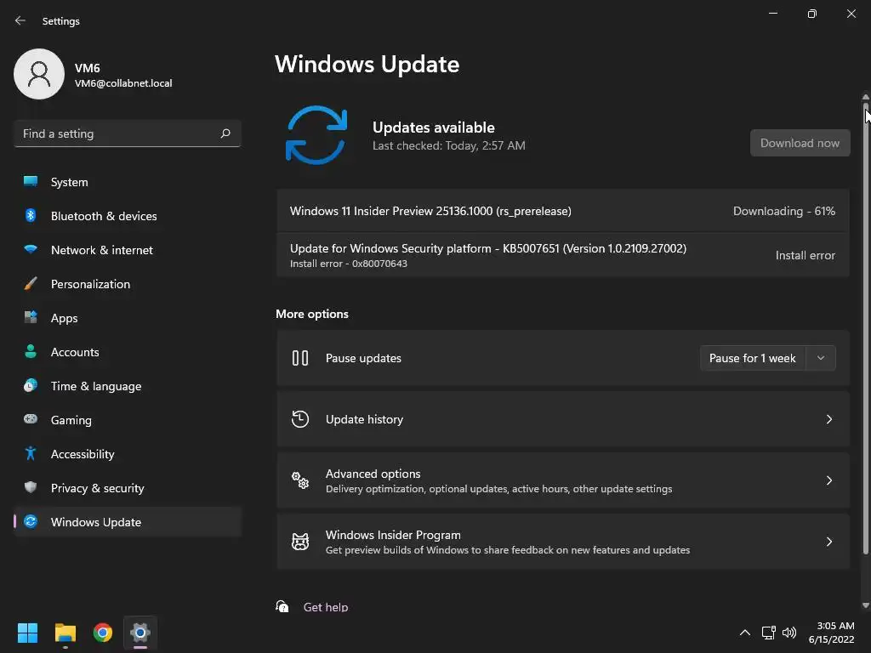Click the Install error - 0x80070643 text

click(x=348, y=264)
